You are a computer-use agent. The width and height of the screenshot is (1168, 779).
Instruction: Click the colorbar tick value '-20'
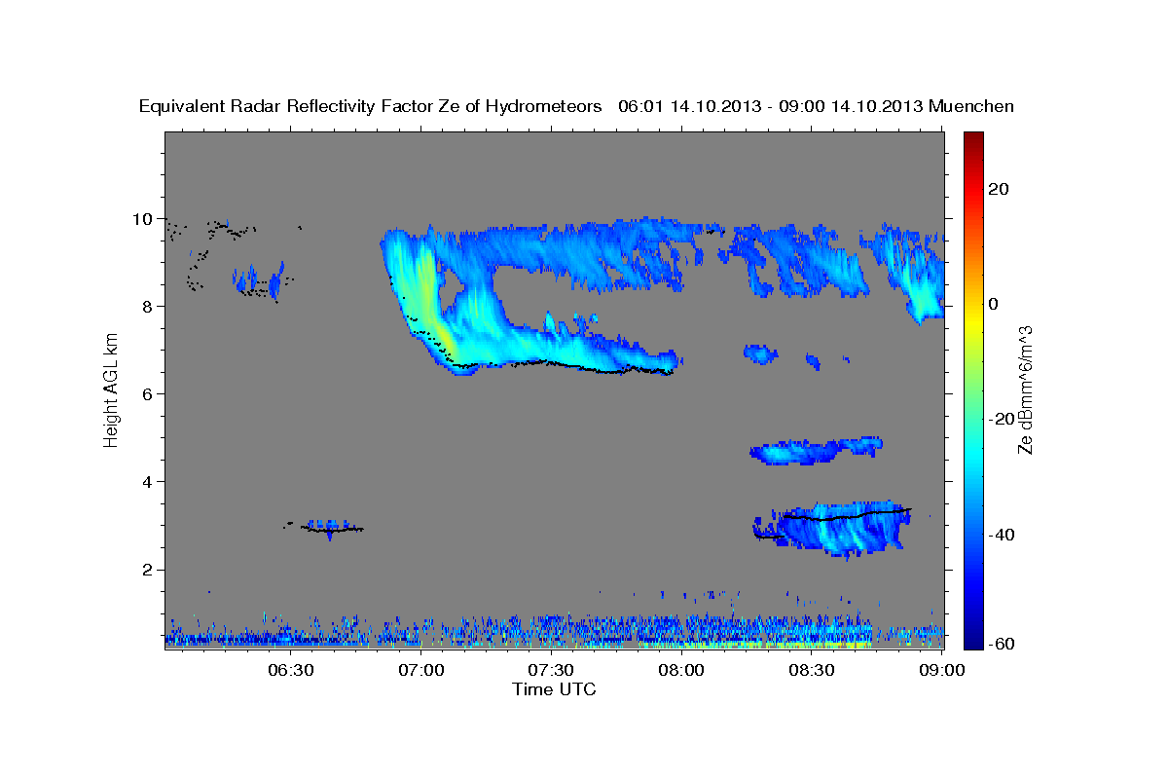click(x=1003, y=419)
